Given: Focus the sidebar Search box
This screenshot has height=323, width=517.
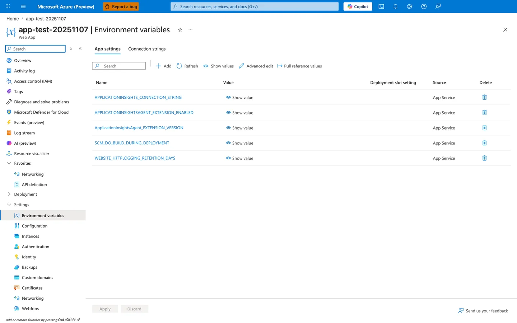Looking at the screenshot, I should click(36, 49).
